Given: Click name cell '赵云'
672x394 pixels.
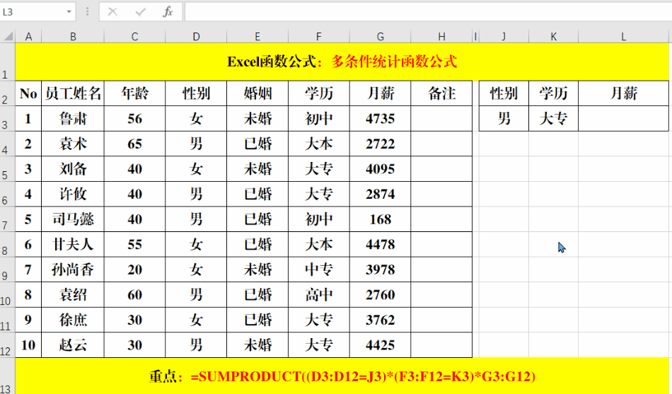Looking at the screenshot, I should [x=73, y=345].
